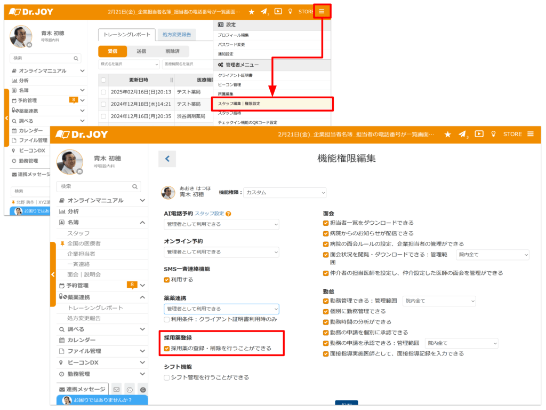Click the operator avatar in お困りではありませんか chat bar of front window

[x=67, y=400]
